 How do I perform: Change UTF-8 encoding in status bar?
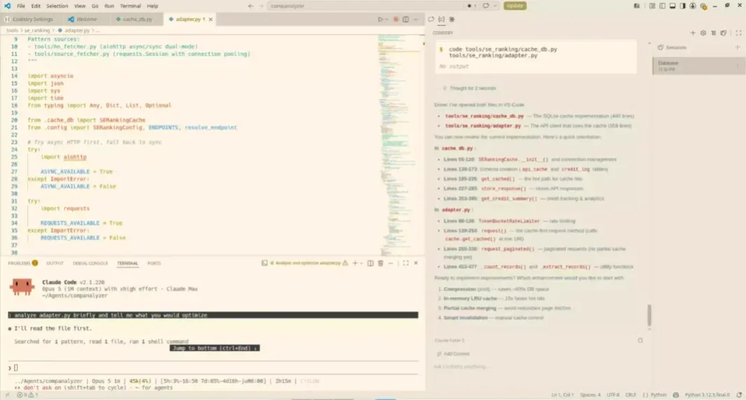pos(613,395)
